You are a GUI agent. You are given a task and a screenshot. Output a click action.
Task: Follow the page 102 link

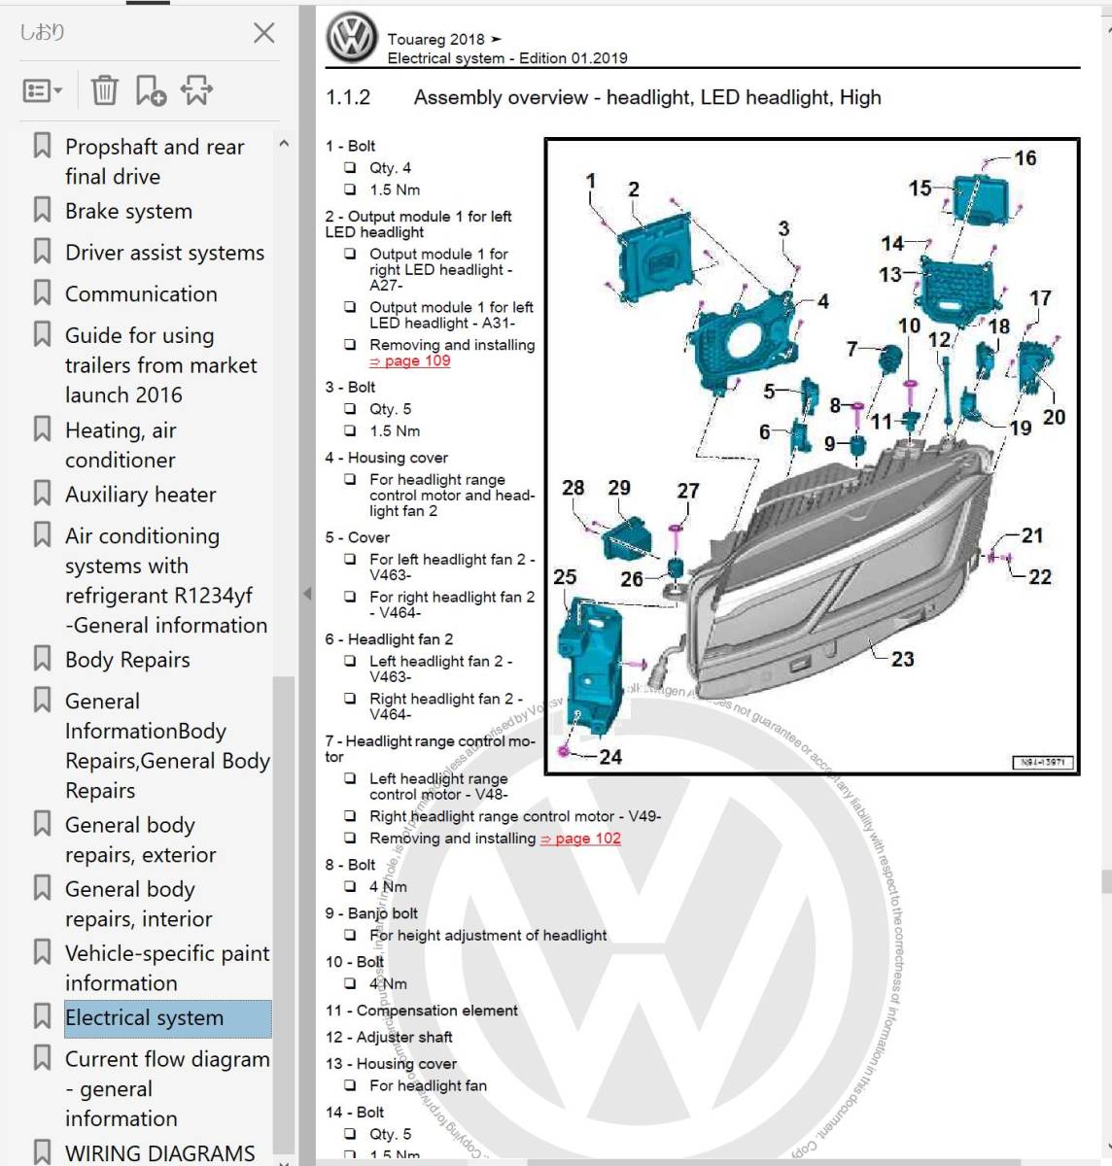580,839
